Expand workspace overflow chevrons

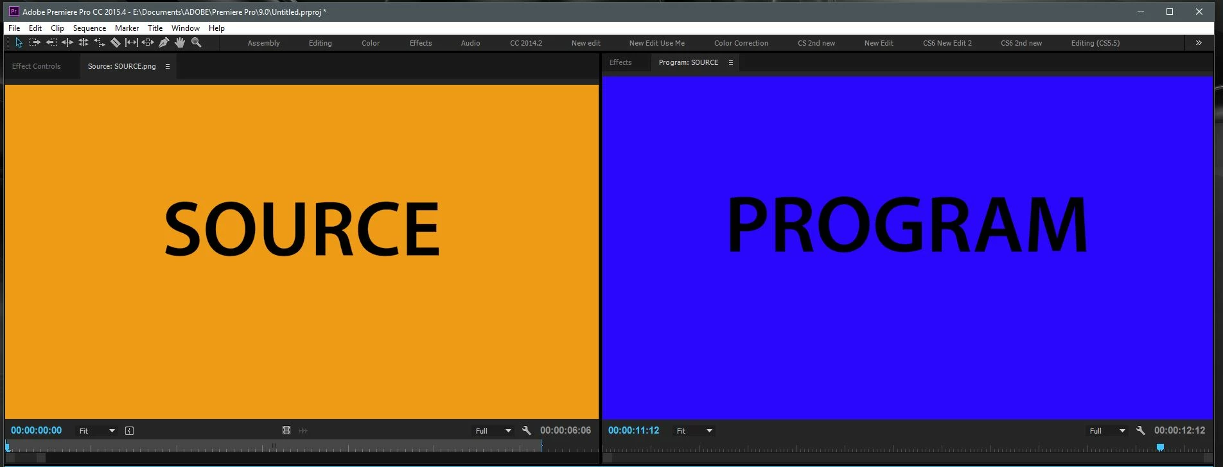pos(1199,43)
